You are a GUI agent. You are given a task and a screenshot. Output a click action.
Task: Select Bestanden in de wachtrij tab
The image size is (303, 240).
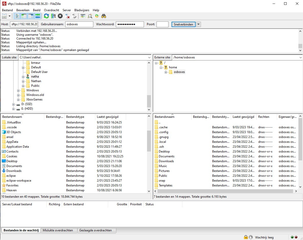pyautogui.click(x=21, y=230)
